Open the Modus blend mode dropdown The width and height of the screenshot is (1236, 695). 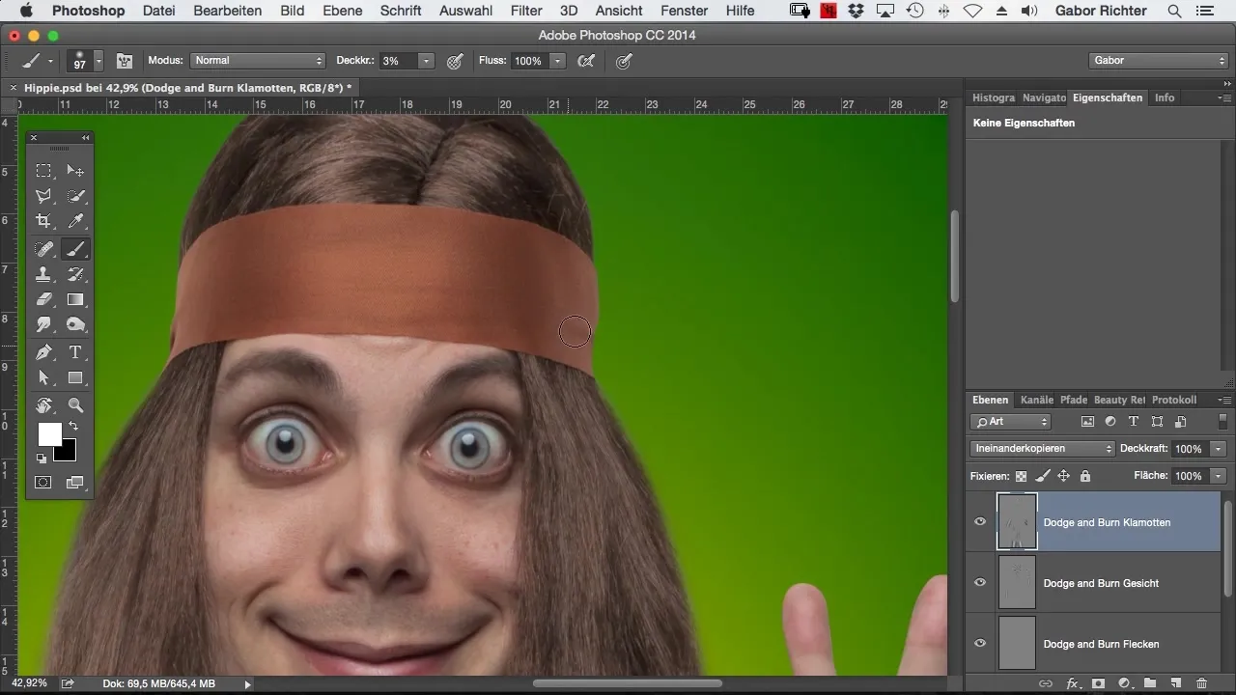pyautogui.click(x=257, y=61)
